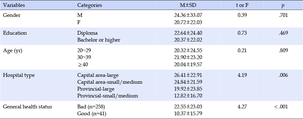Select the Good (n=41) category
The width and height of the screenshot is (303, 119).
(92, 114)
